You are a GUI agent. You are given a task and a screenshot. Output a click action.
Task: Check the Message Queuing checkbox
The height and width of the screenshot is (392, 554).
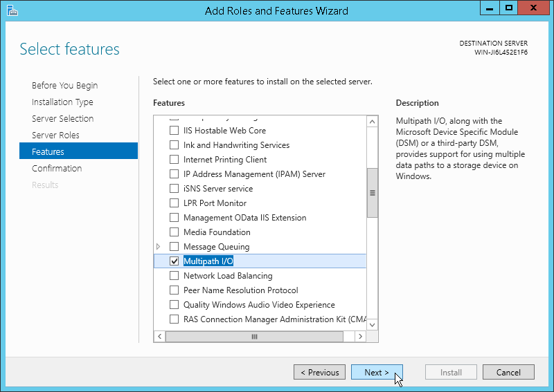point(175,247)
